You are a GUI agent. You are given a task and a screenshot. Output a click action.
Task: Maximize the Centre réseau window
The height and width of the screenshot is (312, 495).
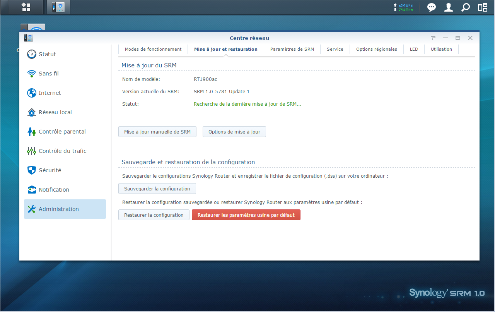coord(458,38)
